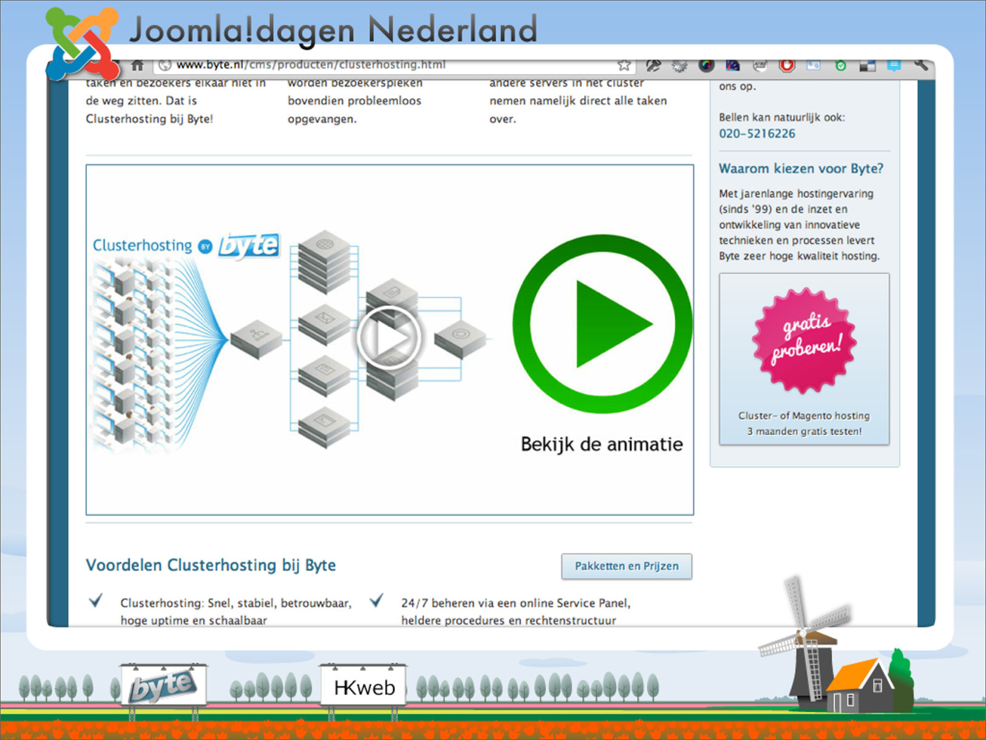The height and width of the screenshot is (740, 986).
Task: Click the black-and-white squares extension icon
Action: click(x=868, y=65)
